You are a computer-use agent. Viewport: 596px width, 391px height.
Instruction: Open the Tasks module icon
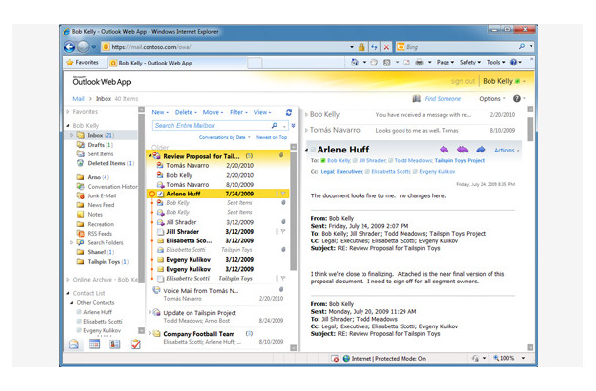coord(135,344)
